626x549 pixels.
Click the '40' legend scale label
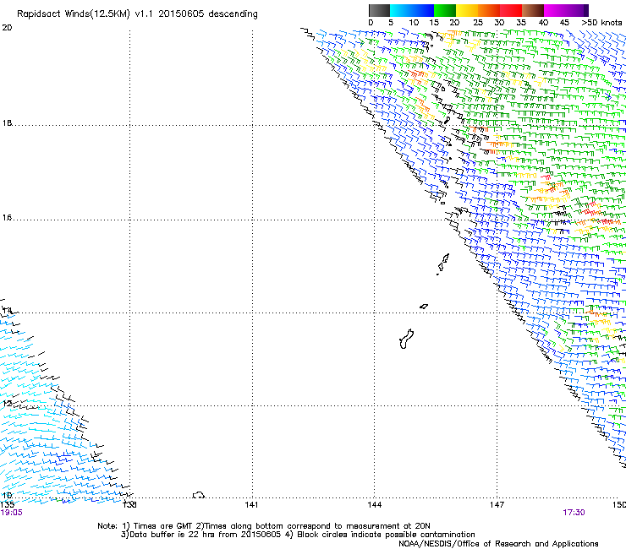pos(543,23)
